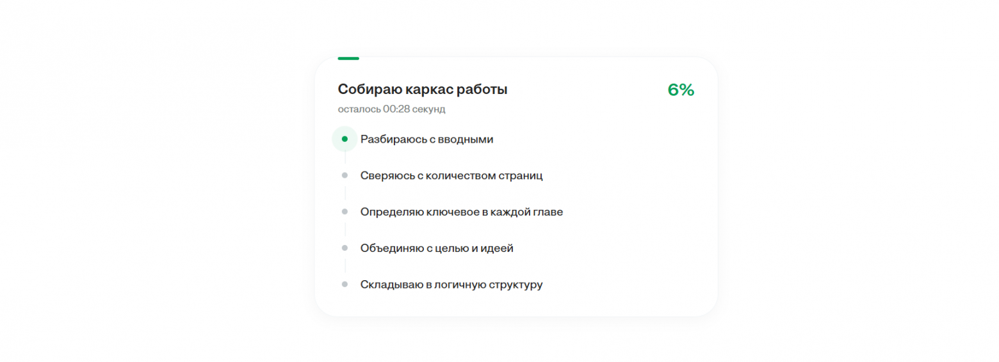Click the dot beside Сверяюсь с количеством страниц
Image resolution: width=999 pixels, height=362 pixels.
(345, 175)
